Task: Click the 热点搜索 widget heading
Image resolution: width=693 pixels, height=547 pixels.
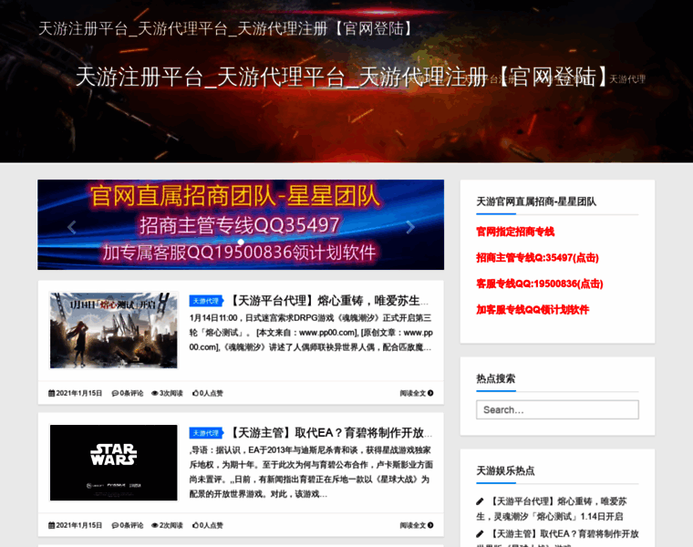Action: click(496, 378)
